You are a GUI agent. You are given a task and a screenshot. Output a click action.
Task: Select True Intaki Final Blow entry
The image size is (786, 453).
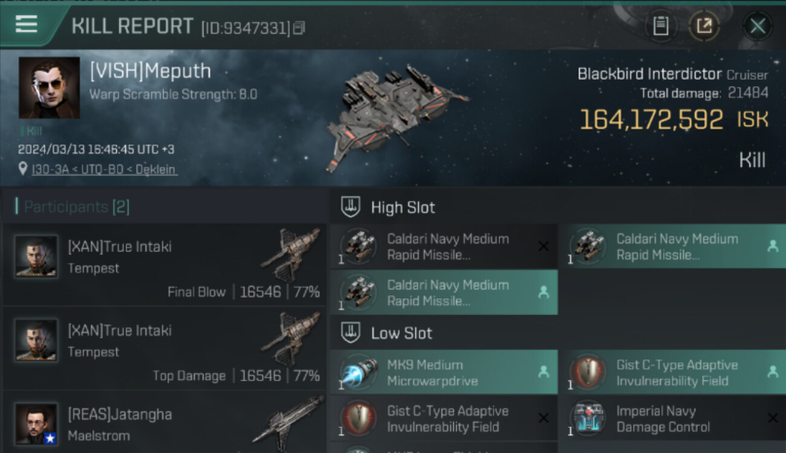click(x=164, y=265)
